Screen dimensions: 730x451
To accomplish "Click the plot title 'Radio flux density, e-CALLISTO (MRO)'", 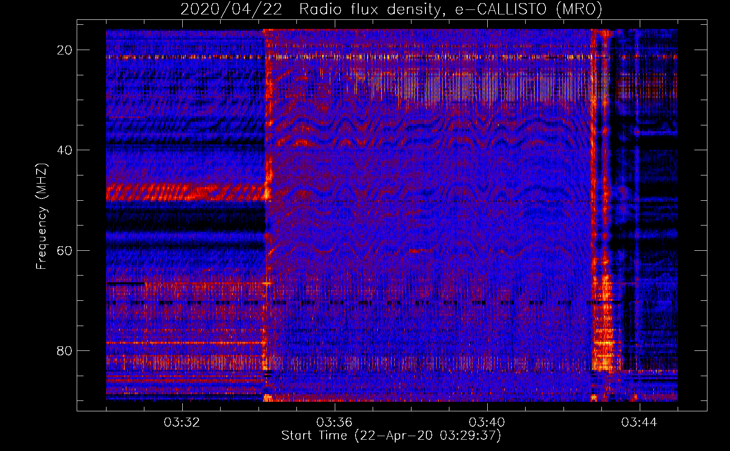I will point(451,9).
